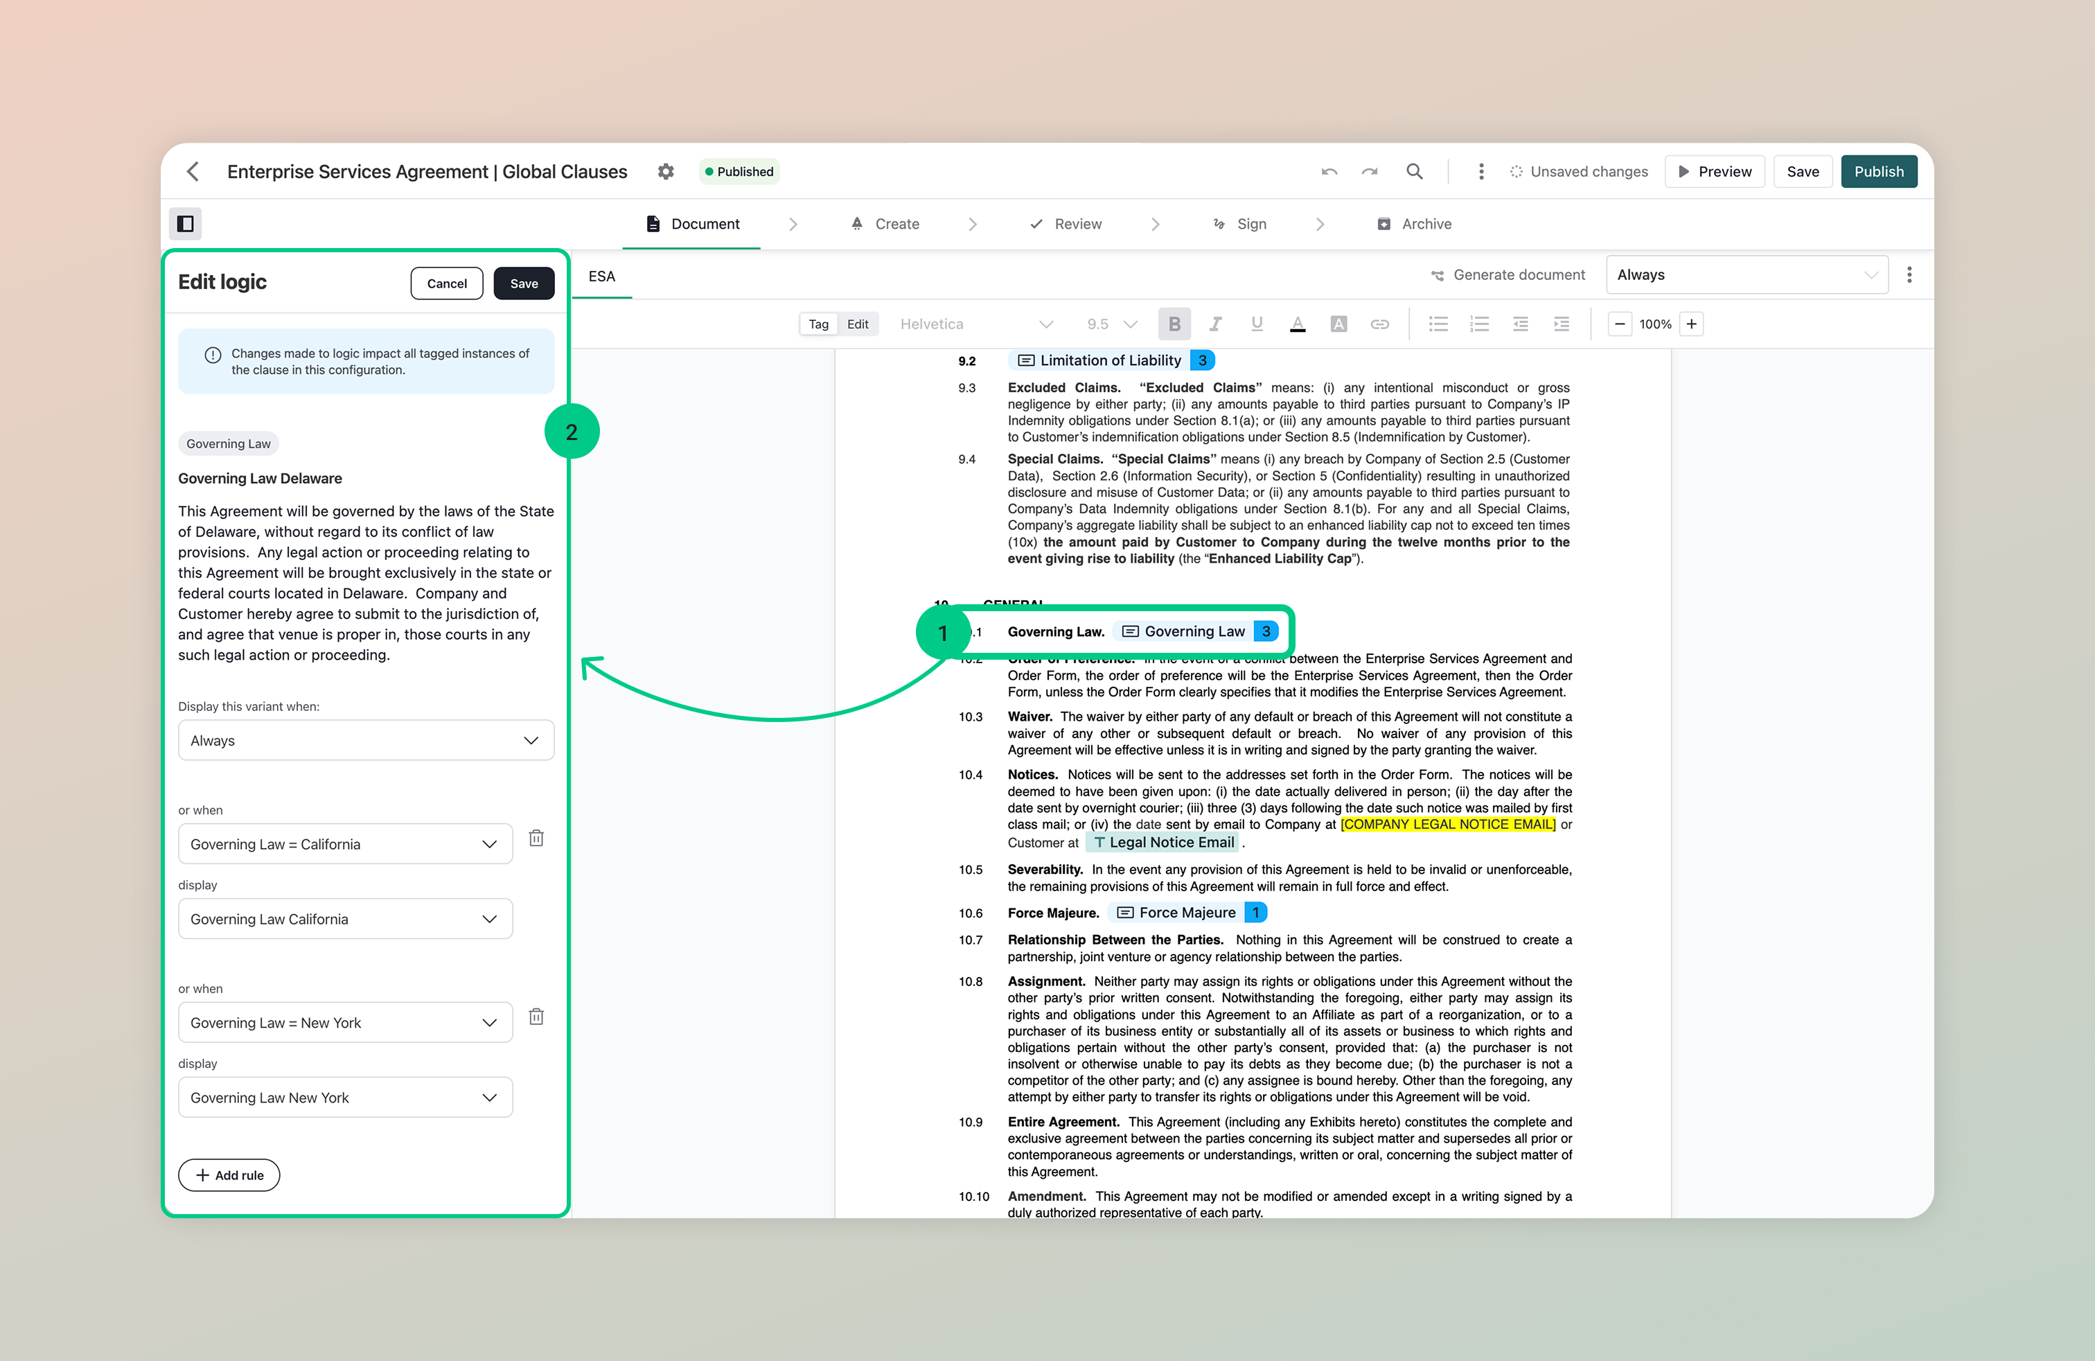Toggle underline formatting

coord(1256,324)
